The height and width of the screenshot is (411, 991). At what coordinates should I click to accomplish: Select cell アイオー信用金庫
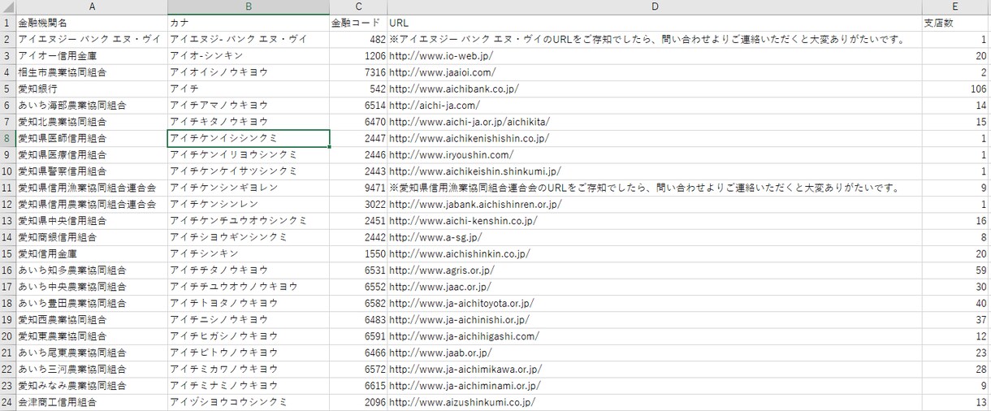92,56
